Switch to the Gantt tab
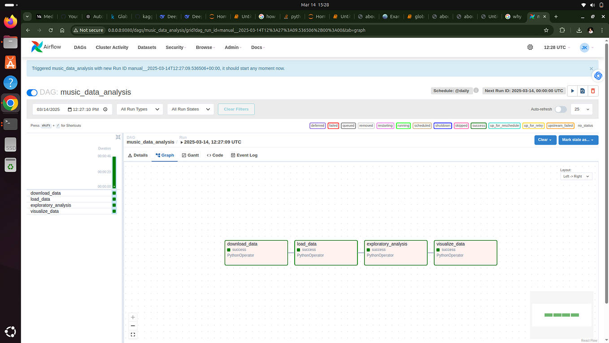 (x=190, y=155)
